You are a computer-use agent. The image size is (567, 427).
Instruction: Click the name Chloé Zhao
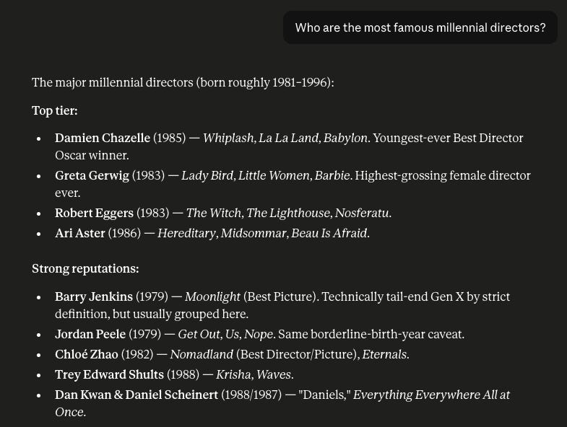87,354
